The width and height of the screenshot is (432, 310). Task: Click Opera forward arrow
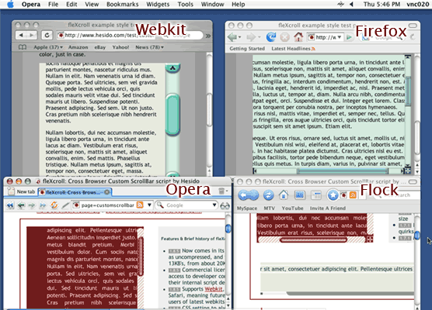[x=32, y=205]
